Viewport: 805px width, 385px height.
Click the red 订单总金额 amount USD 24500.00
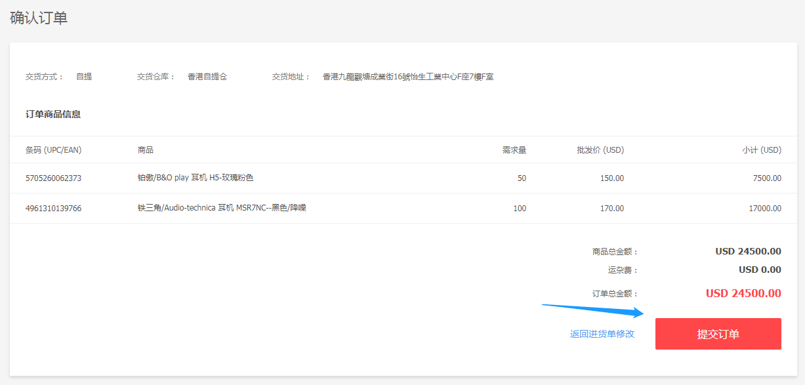click(743, 293)
